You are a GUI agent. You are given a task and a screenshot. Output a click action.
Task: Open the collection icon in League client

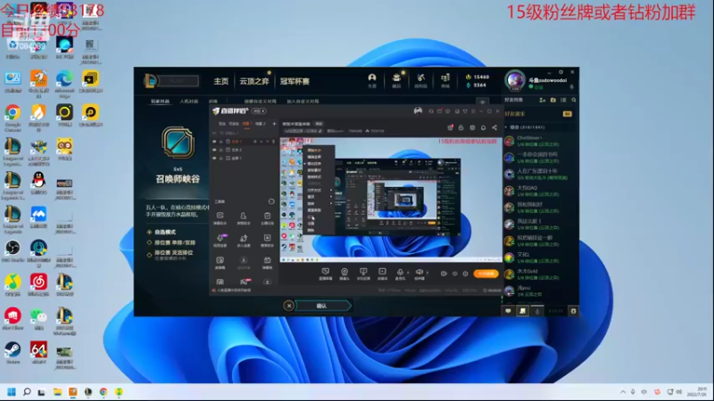[396, 78]
